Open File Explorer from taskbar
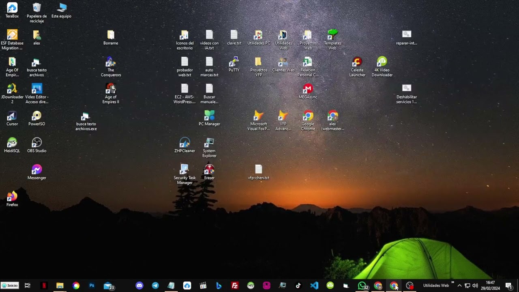This screenshot has width=519, height=292. (60, 286)
